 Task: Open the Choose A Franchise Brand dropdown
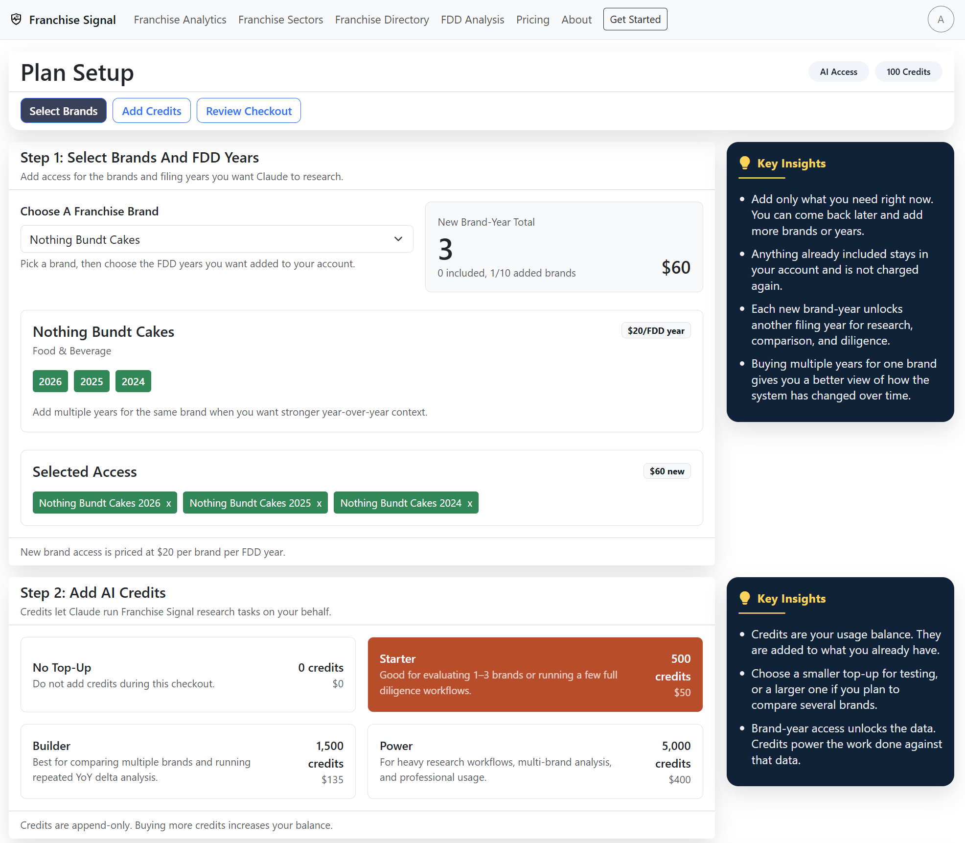pyautogui.click(x=217, y=239)
